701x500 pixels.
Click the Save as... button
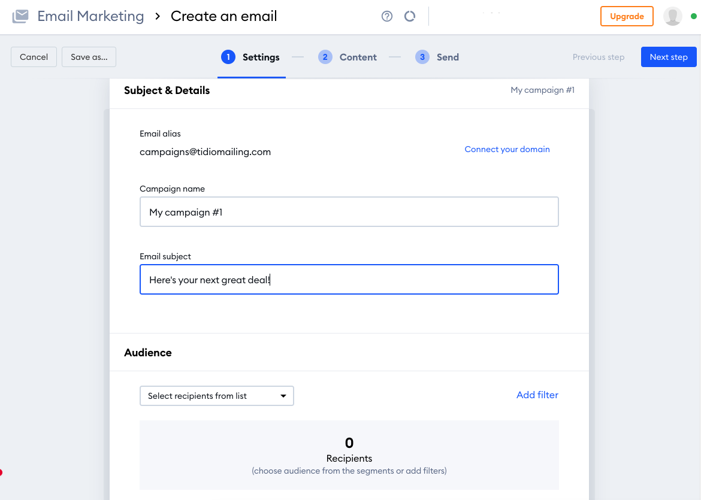[x=89, y=57]
